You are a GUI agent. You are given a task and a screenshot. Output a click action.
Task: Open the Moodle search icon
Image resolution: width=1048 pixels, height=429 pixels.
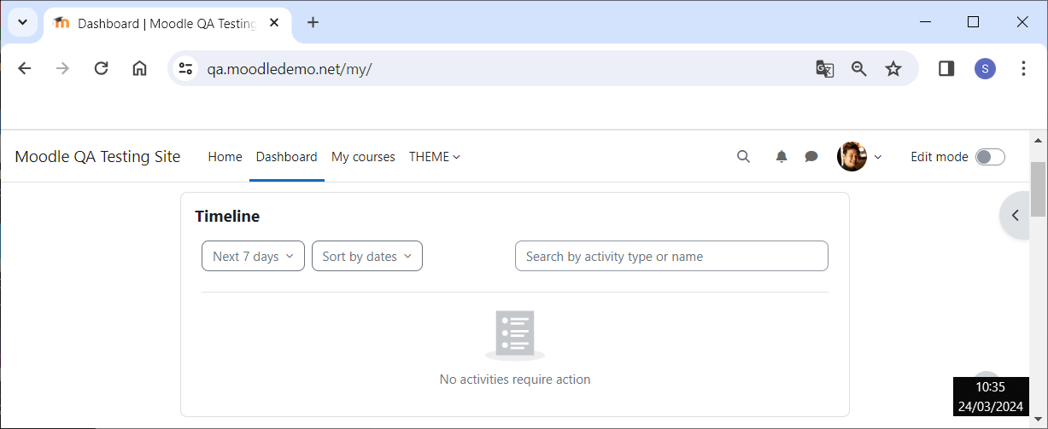tap(743, 156)
